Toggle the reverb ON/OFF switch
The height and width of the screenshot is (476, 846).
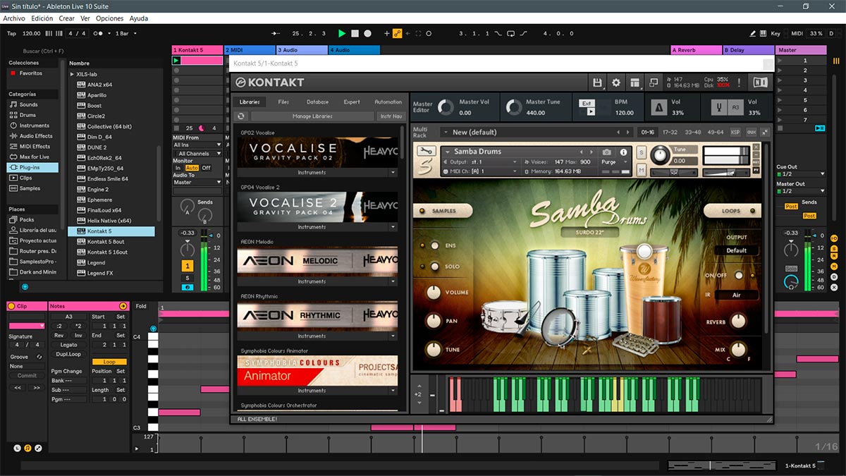[x=738, y=275]
